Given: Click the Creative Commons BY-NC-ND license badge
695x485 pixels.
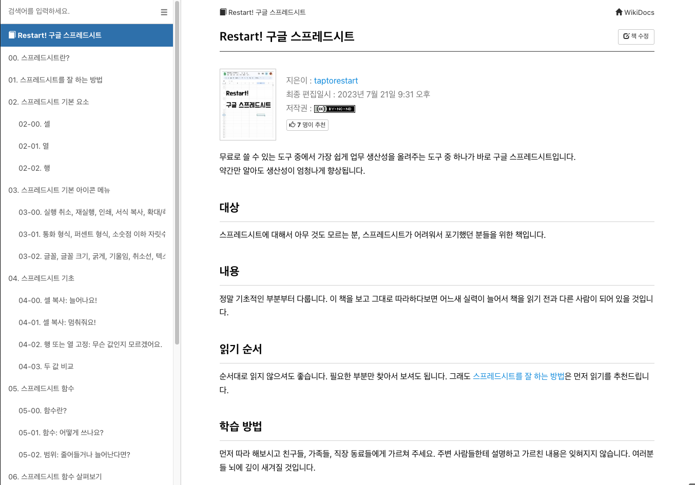Looking at the screenshot, I should tap(335, 109).
